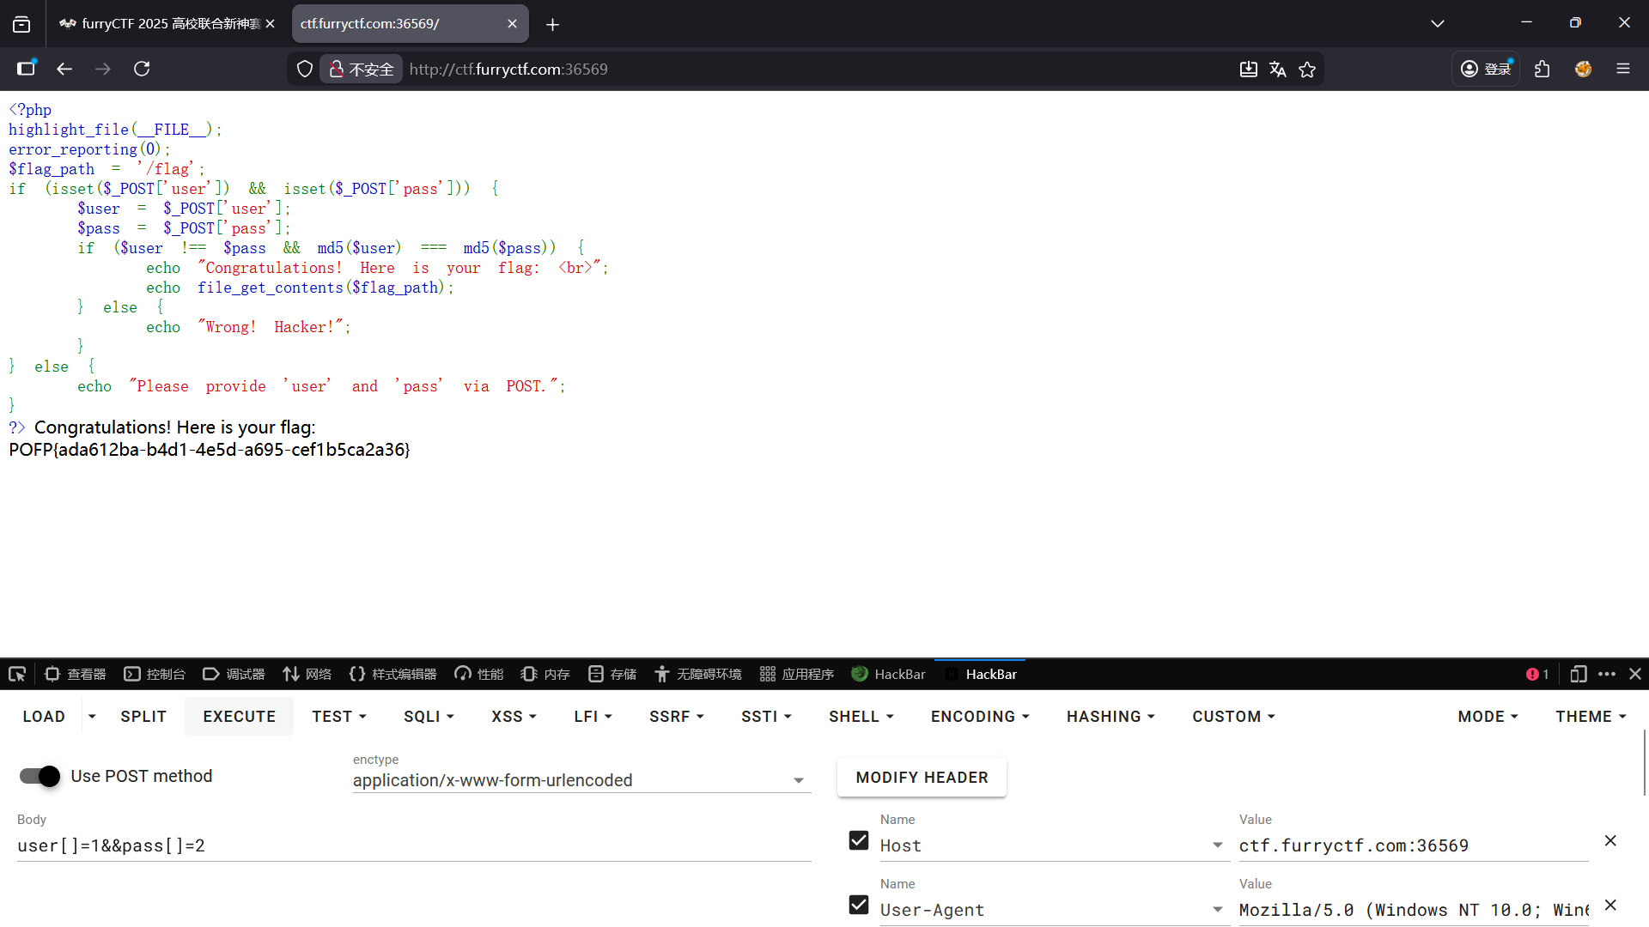Viewport: 1649px width, 927px height.
Task: Click the translate page icon
Action: (1277, 69)
